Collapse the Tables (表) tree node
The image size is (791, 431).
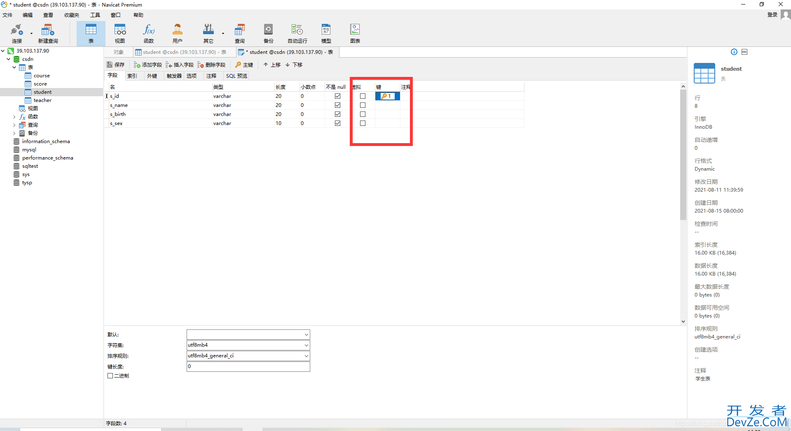(14, 67)
